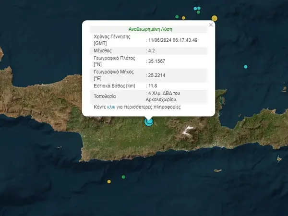Select the isolated cyan marker east of popup

coord(246,67)
